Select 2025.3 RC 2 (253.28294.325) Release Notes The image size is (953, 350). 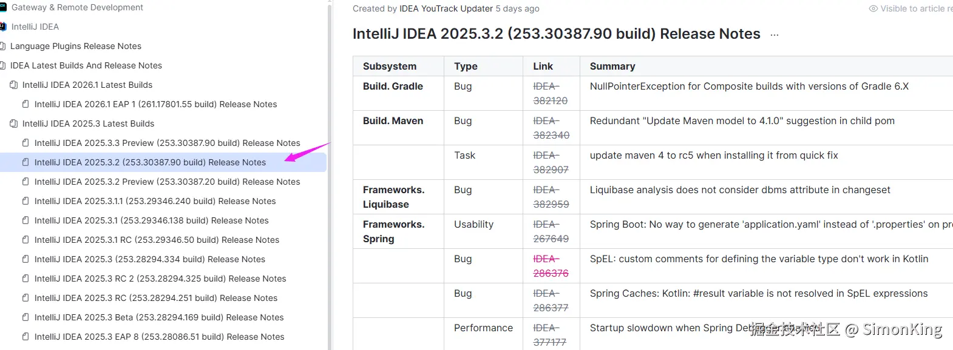(160, 279)
